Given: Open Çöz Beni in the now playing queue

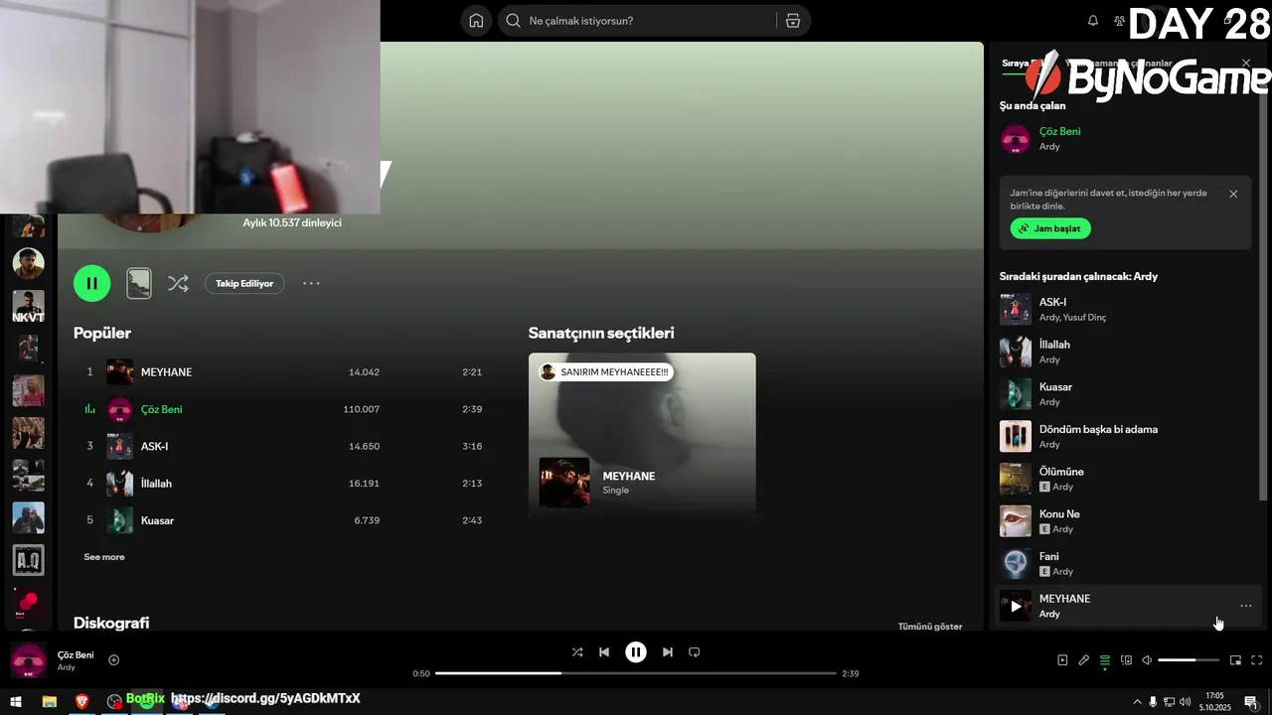Looking at the screenshot, I should tap(1126, 139).
